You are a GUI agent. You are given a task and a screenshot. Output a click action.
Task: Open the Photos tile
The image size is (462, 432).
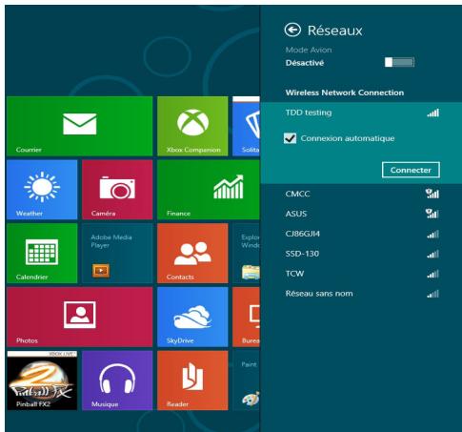click(79, 317)
